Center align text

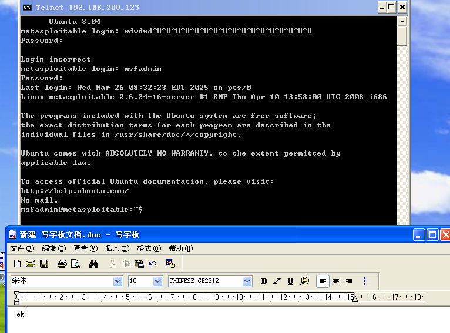point(336,281)
